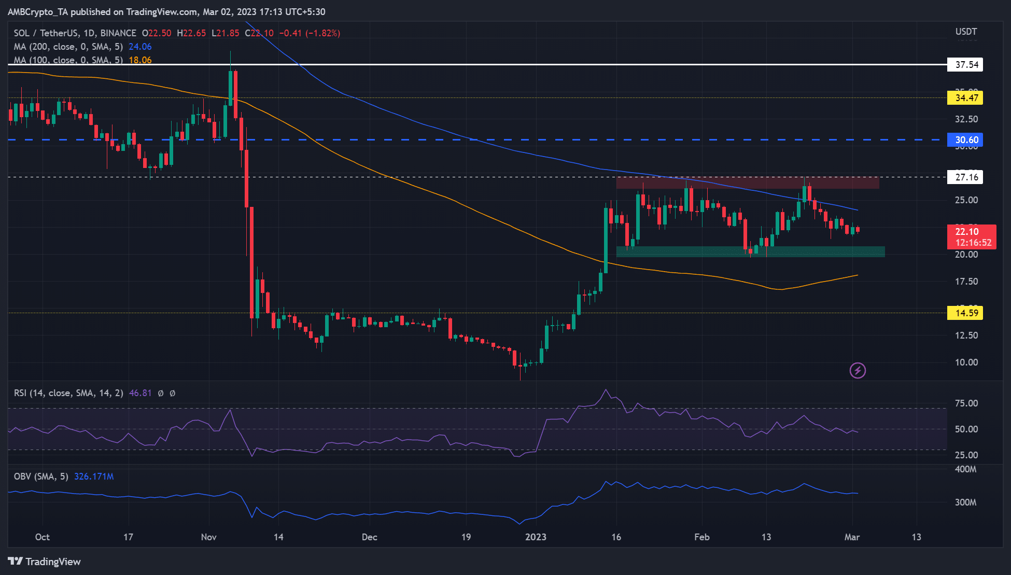The width and height of the screenshot is (1011, 575).
Task: Click the lightning bolt quick-trade icon
Action: 858,371
